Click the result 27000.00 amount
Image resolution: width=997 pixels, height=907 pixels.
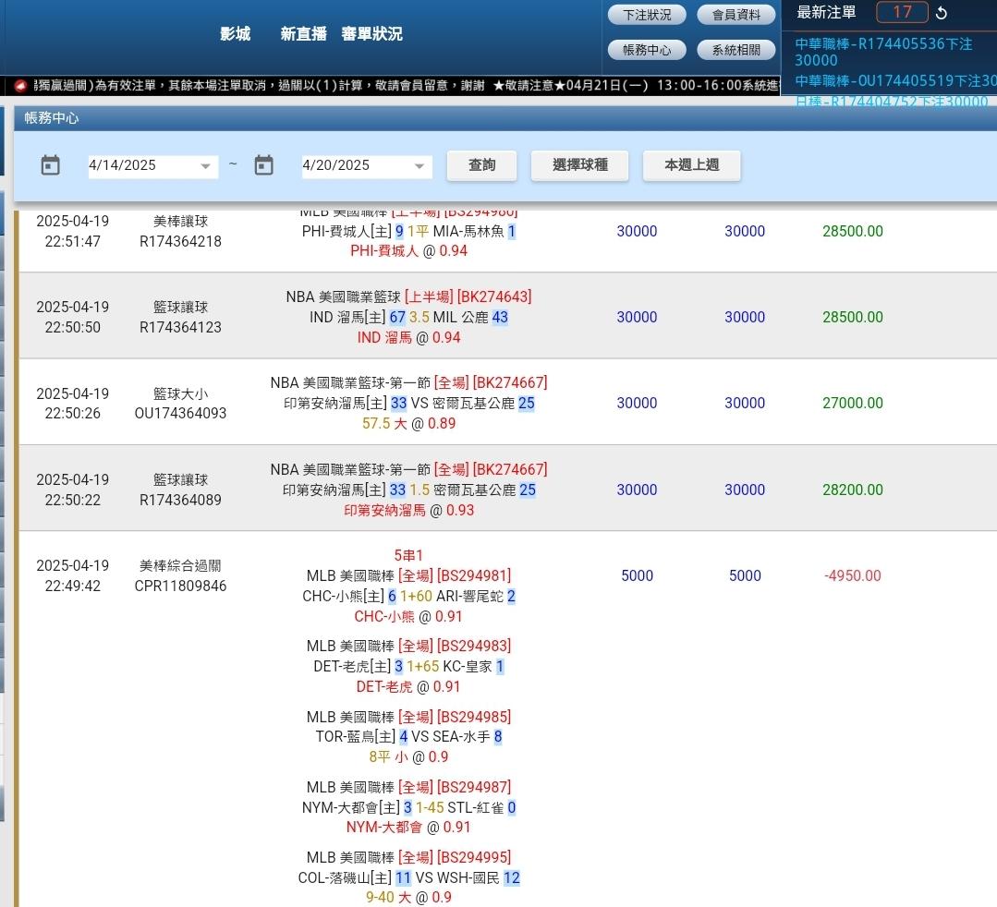[x=853, y=403]
